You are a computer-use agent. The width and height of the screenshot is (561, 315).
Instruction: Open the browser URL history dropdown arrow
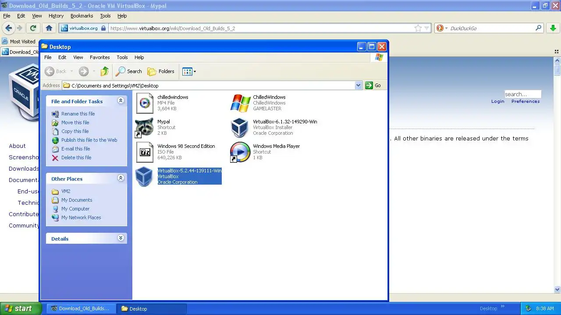click(x=426, y=28)
